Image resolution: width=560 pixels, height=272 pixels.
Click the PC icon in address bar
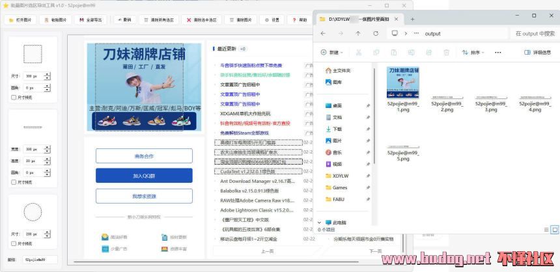(x=395, y=33)
